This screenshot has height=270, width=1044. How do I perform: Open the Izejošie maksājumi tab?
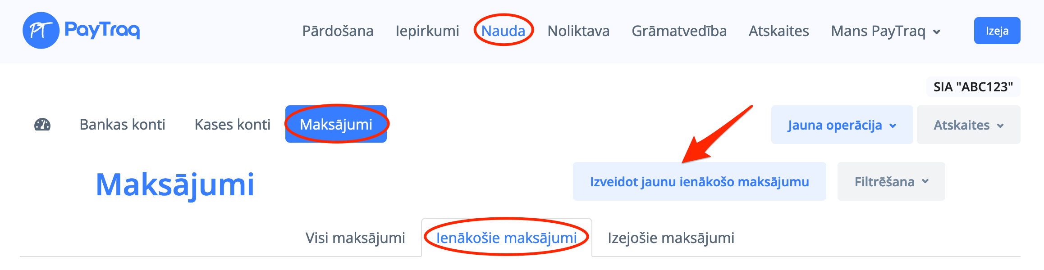pos(671,238)
